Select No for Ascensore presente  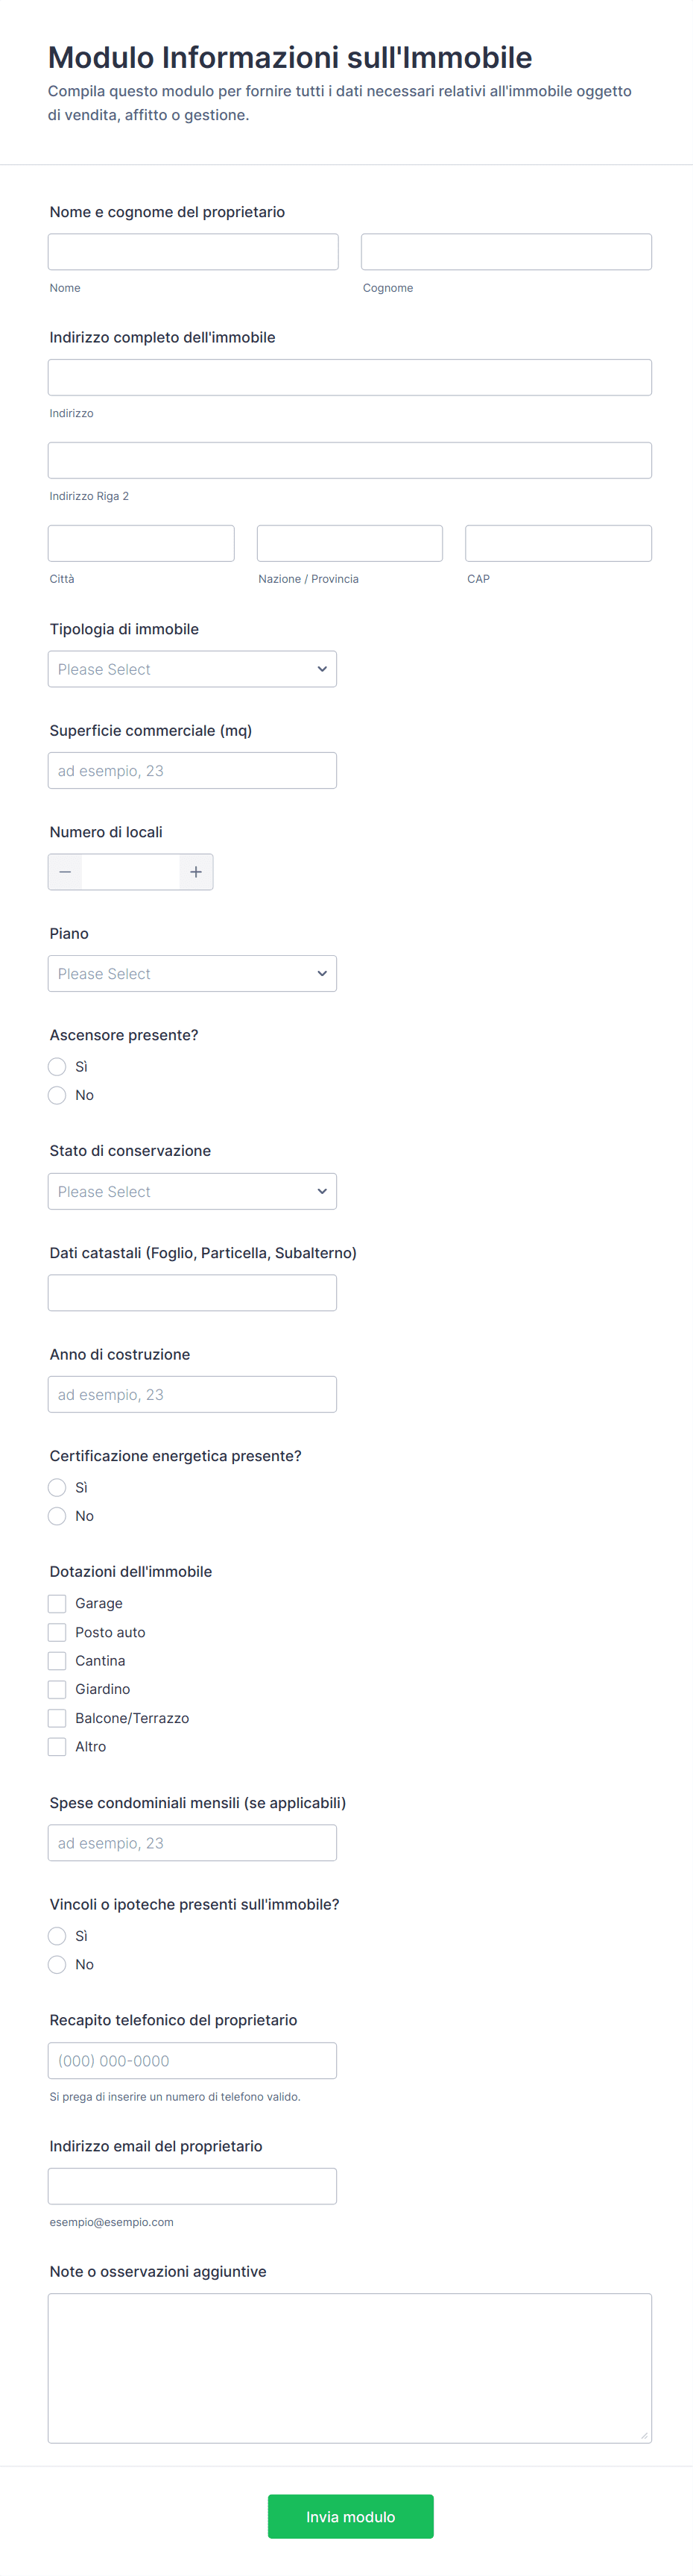point(57,1095)
